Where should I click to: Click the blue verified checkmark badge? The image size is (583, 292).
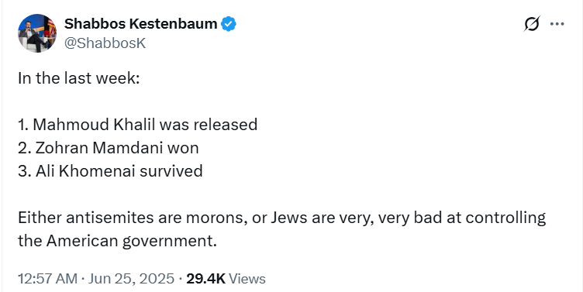[x=228, y=24]
